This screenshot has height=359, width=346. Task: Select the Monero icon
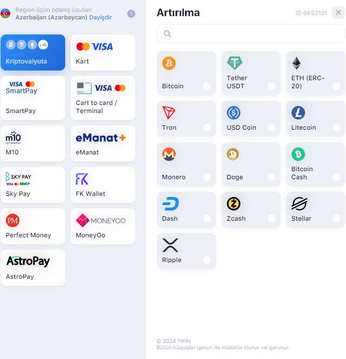[x=169, y=154]
